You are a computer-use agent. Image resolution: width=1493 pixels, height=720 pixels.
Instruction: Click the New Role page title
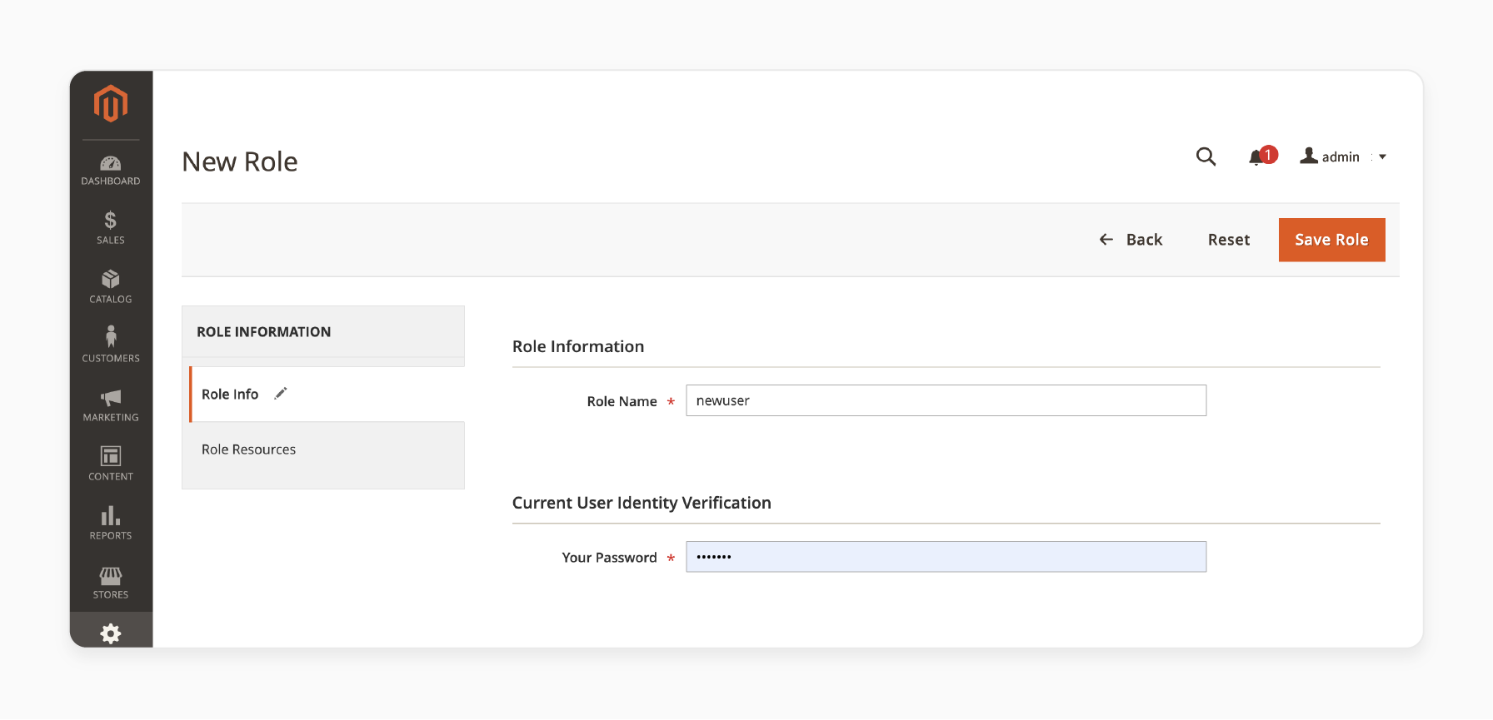[x=240, y=161]
